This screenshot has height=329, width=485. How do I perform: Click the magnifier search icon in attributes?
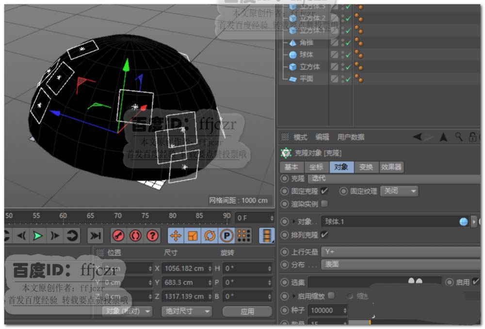coord(458,137)
